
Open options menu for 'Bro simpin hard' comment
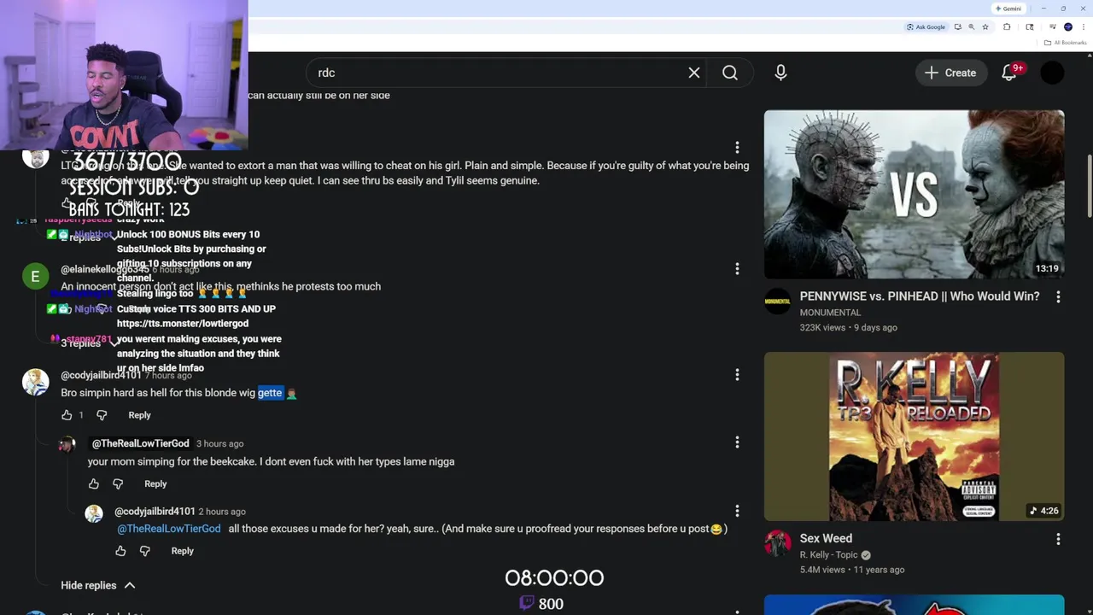pos(737,374)
